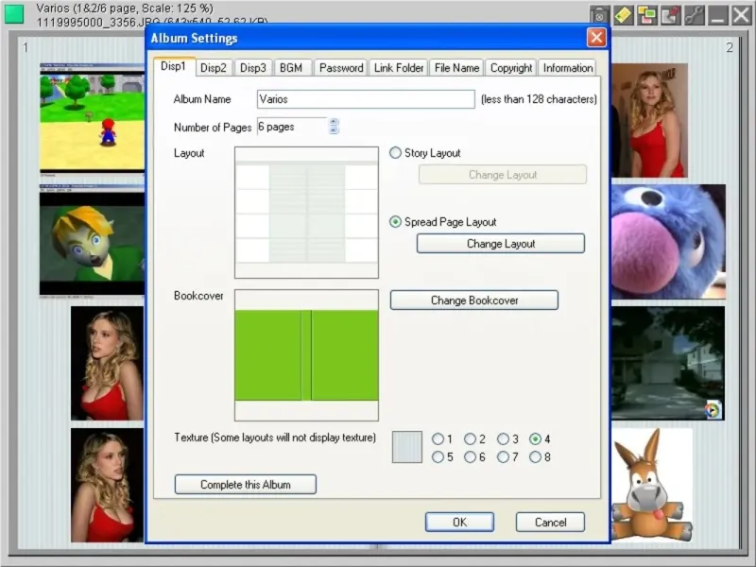Viewport: 756px width, 567px height.
Task: Click the texture preview swatch
Action: tap(407, 447)
